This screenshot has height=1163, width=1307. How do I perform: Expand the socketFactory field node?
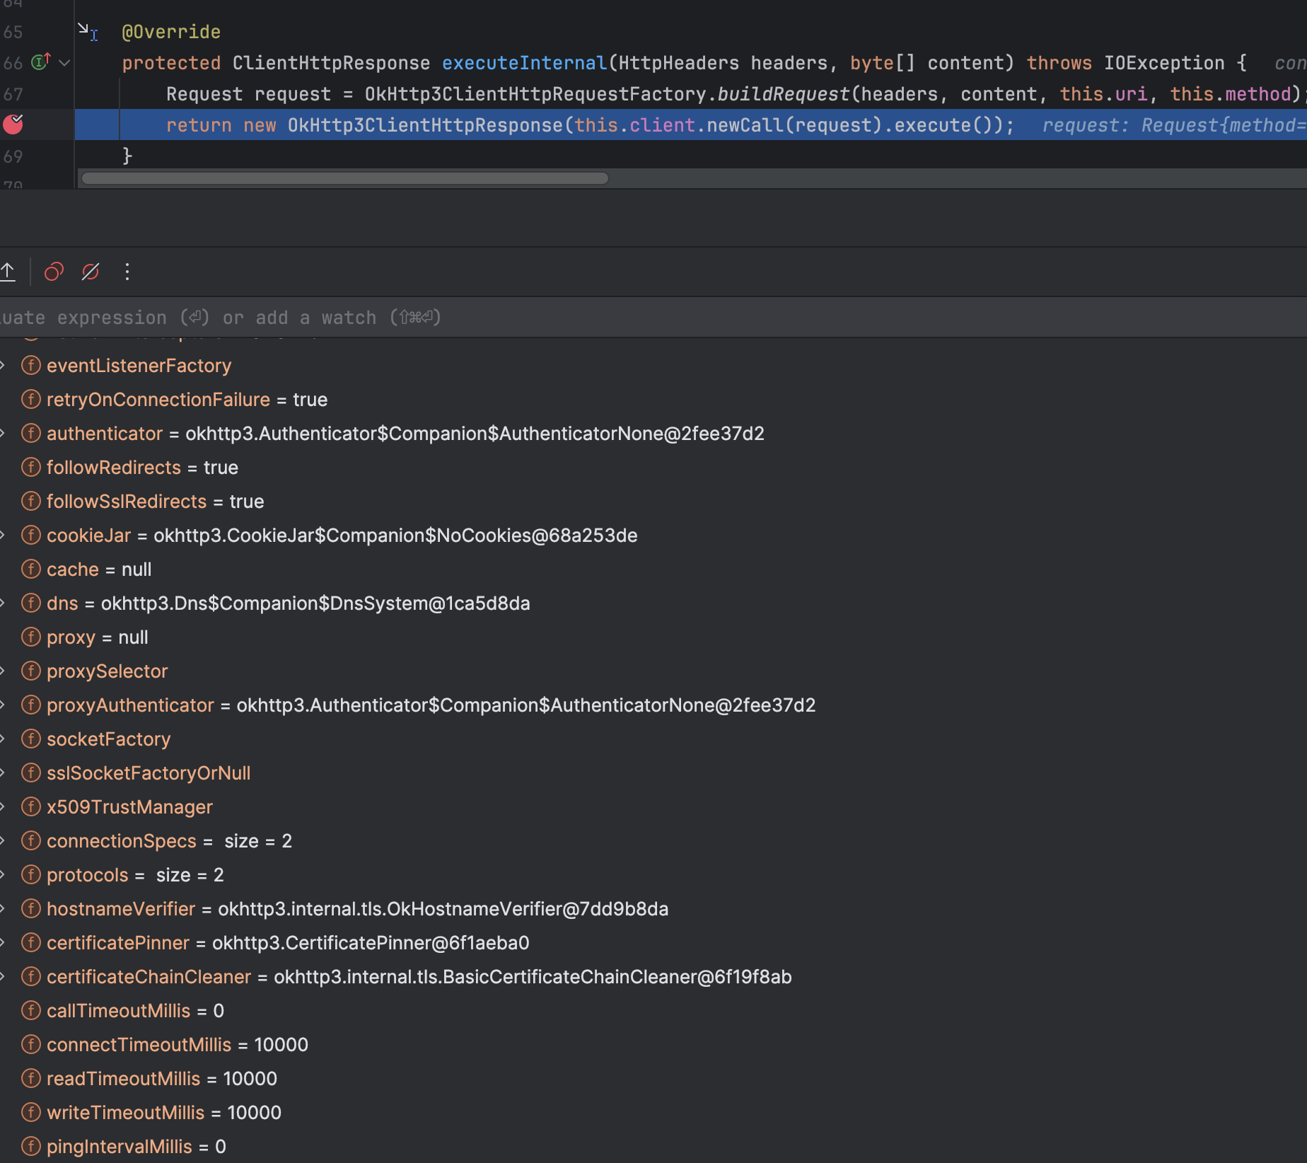click(x=3, y=739)
